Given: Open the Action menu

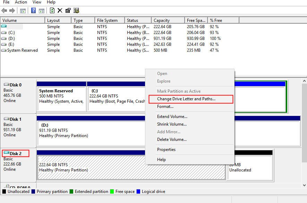Looking at the screenshot, I should tap(21, 2).
